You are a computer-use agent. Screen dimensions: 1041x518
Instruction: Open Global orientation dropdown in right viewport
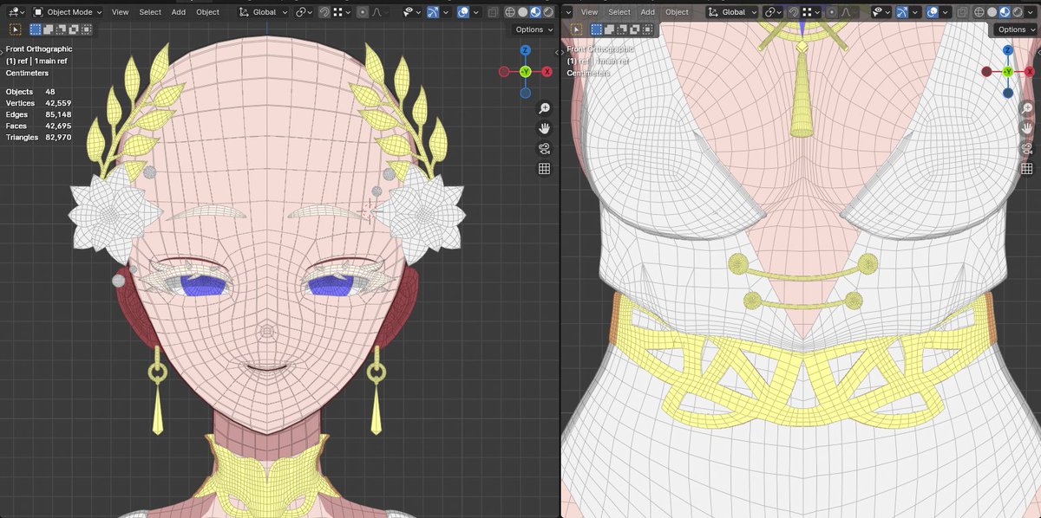[x=732, y=12]
